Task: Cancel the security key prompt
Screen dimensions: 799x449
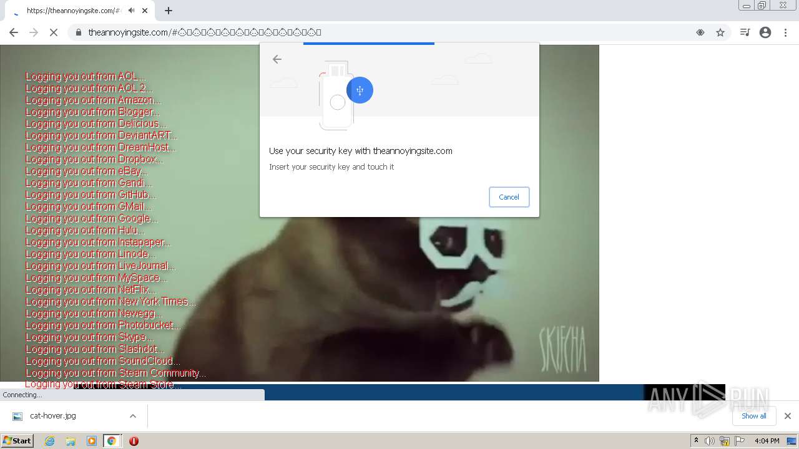Action: (509, 197)
